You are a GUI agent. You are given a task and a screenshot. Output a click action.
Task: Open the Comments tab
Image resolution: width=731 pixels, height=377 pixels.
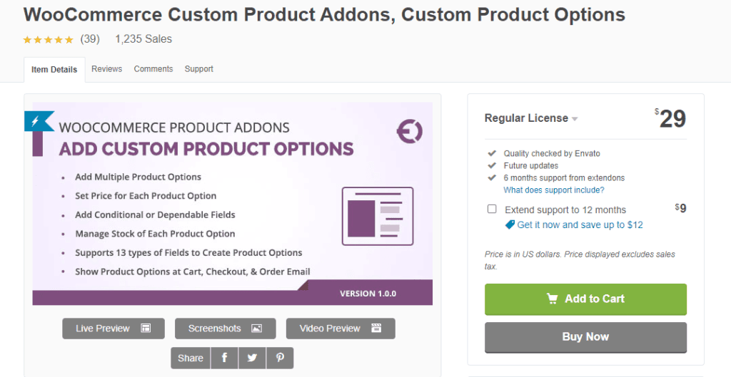pyautogui.click(x=153, y=69)
